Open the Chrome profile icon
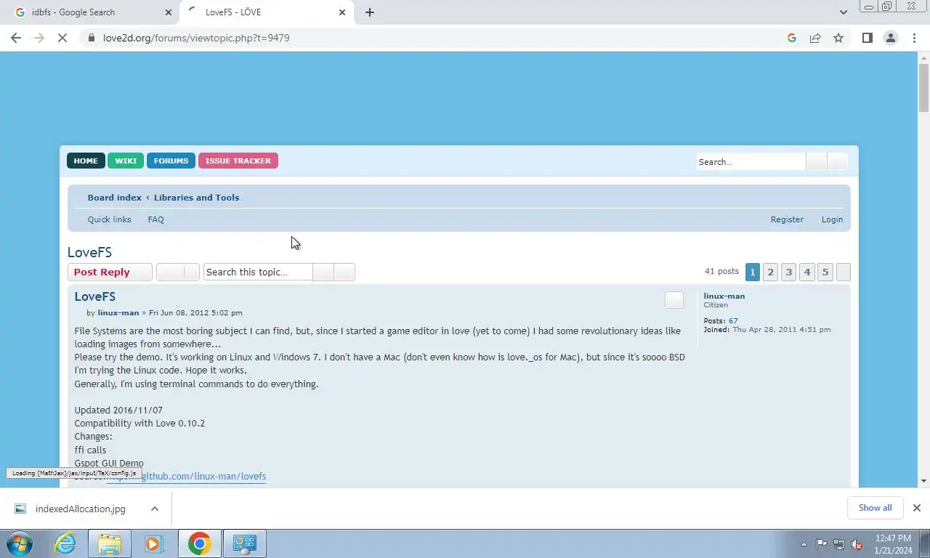Viewport: 930px width, 558px height. click(890, 38)
